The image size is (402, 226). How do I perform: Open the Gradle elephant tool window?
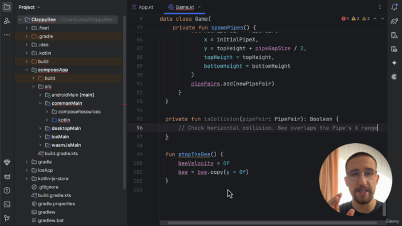pos(394,21)
